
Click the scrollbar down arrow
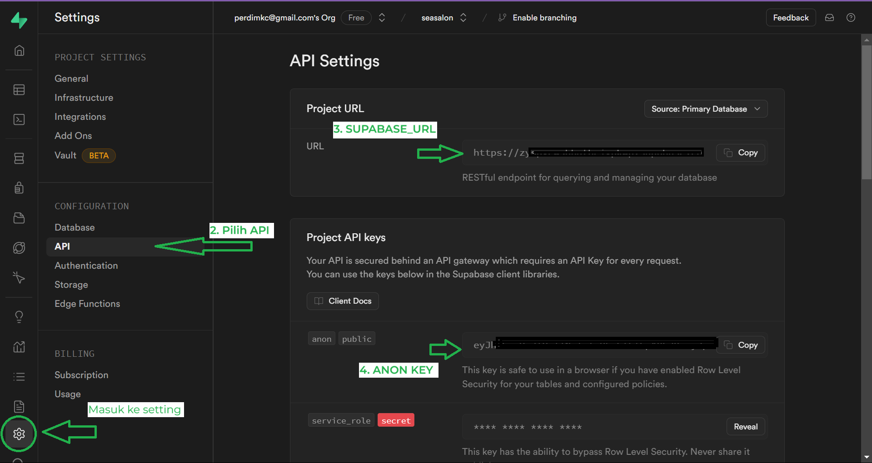[867, 458]
